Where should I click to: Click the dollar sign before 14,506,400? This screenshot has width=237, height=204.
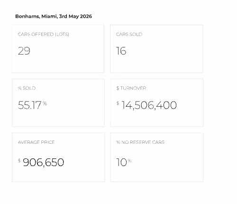click(118, 103)
